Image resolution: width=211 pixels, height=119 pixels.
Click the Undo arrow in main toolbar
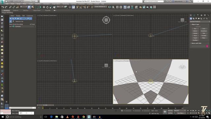tap(3, 7)
